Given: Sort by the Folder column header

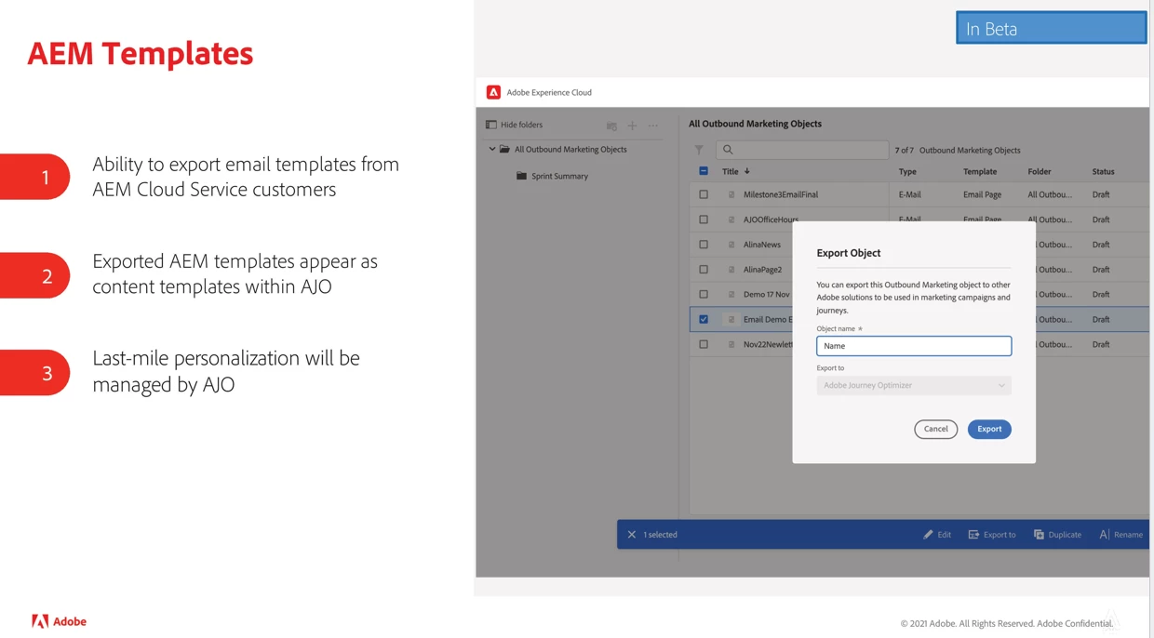Looking at the screenshot, I should (x=1040, y=171).
